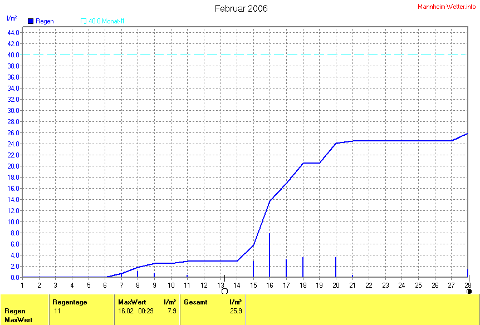Viewport: 480px width, 325px height.
Task: Click the MaxWert date 16.02. cell
Action: (x=126, y=311)
